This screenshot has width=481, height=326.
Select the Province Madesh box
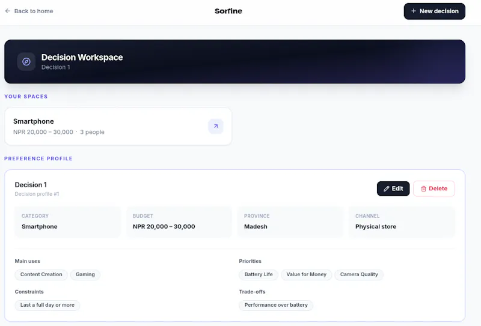click(290, 222)
